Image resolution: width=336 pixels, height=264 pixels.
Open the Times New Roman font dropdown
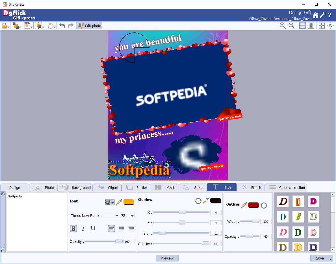click(x=94, y=216)
